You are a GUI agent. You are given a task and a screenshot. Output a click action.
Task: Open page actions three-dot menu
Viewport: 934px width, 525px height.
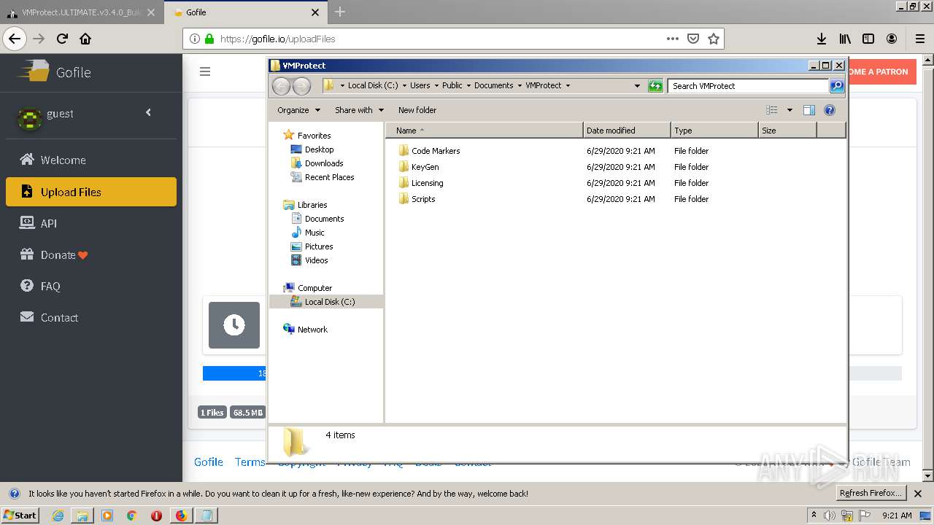673,39
